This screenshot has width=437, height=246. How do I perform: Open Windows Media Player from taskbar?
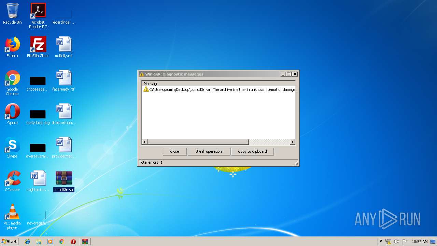click(x=50, y=242)
